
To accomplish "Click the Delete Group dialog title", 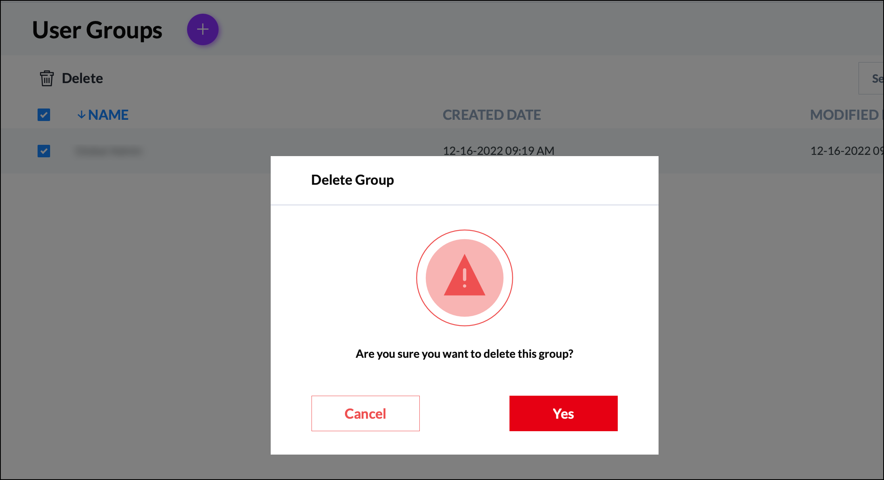I will coord(352,180).
